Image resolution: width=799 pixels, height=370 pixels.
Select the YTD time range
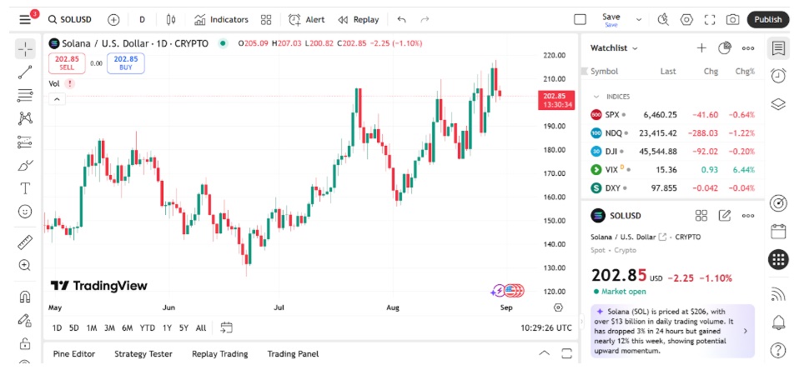[148, 328]
